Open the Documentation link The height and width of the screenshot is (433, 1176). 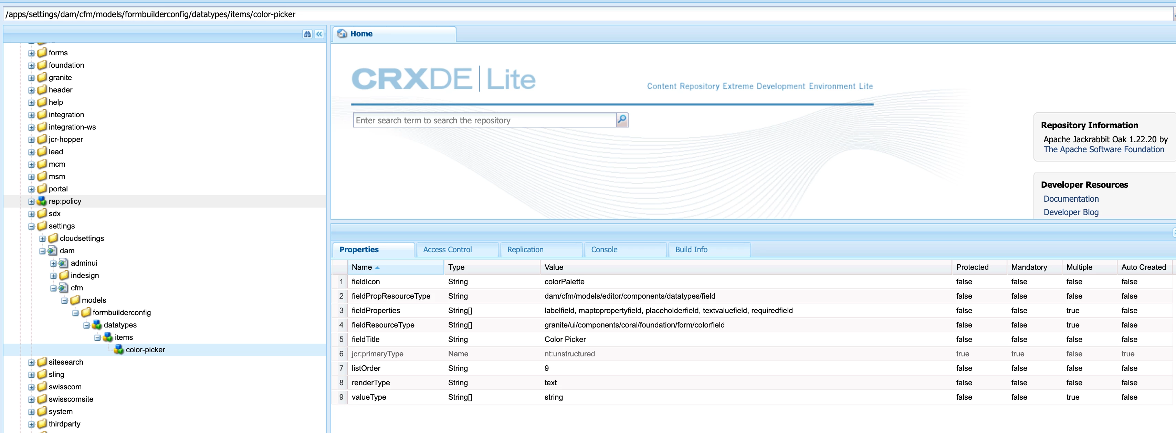point(1071,199)
